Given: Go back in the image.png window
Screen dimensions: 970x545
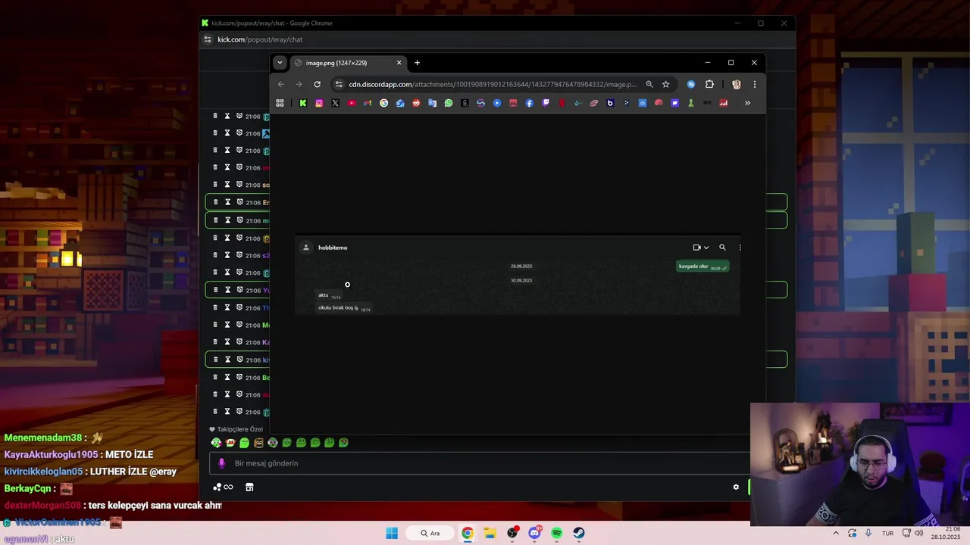Looking at the screenshot, I should [x=281, y=84].
